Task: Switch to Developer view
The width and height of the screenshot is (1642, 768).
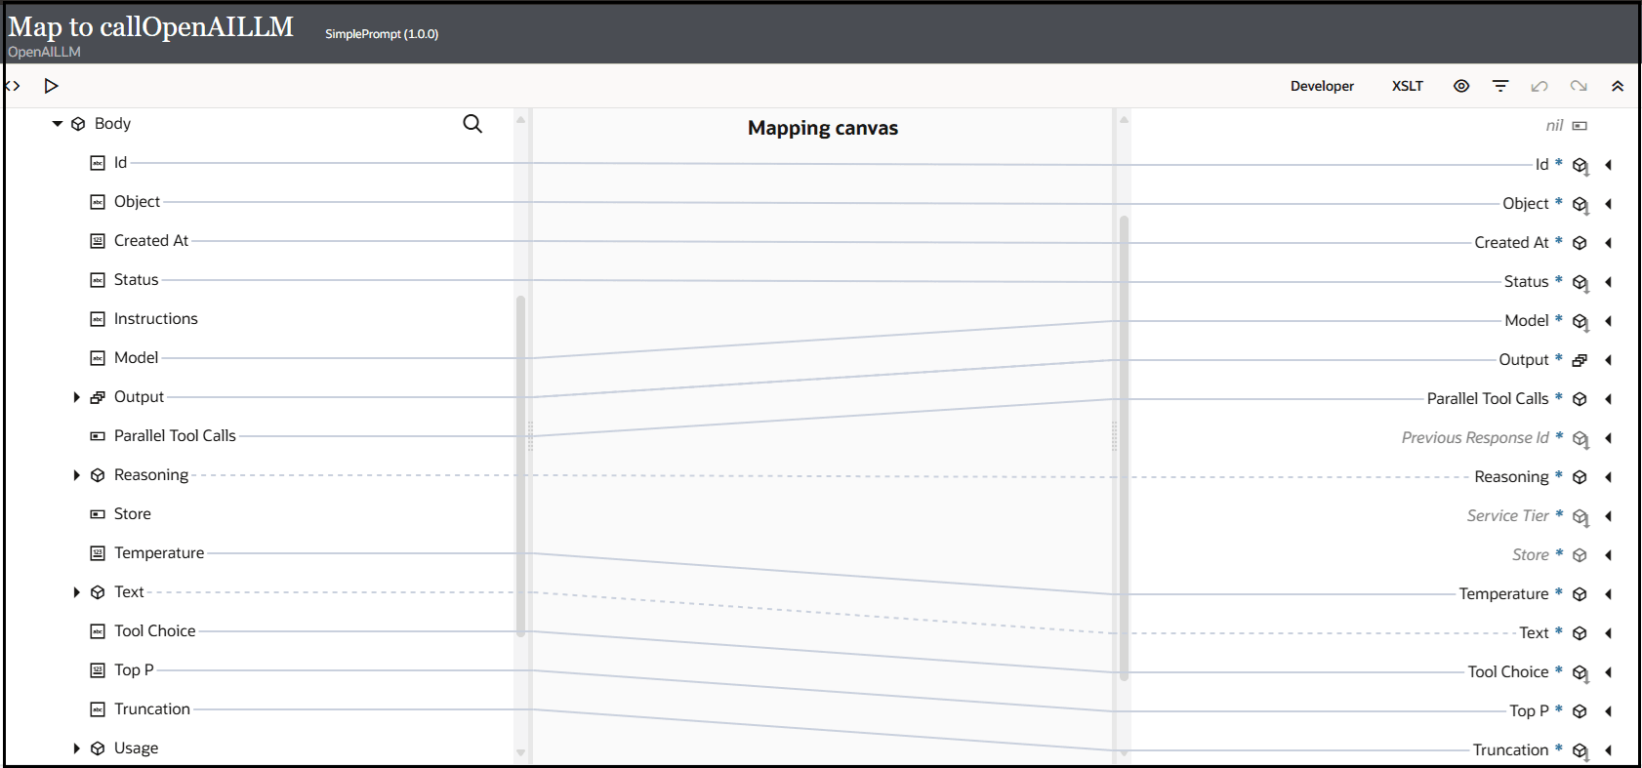Action: click(x=1322, y=86)
